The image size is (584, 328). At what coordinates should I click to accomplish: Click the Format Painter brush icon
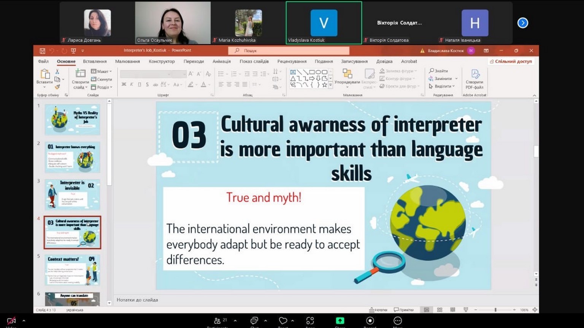pos(57,87)
